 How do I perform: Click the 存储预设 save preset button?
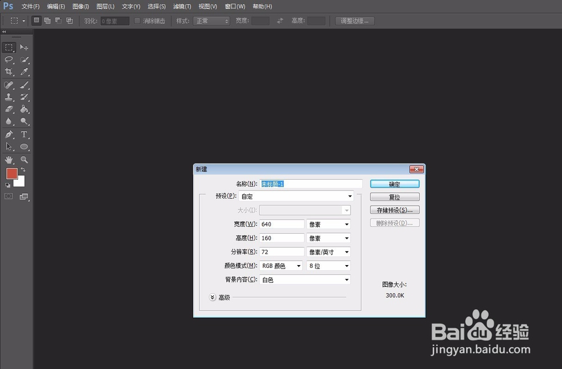[394, 209]
